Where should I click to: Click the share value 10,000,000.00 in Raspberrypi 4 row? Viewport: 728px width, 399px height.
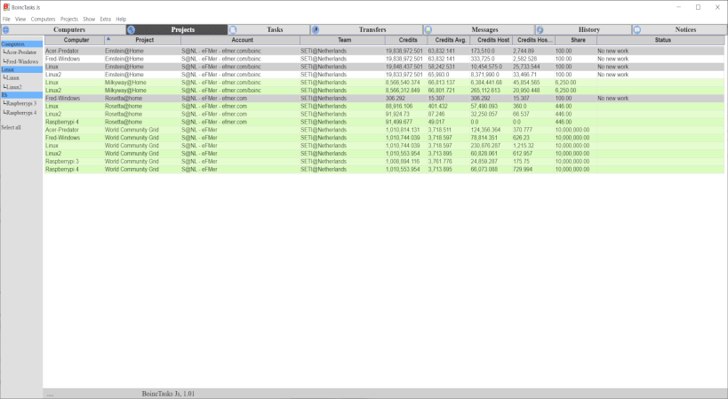click(572, 170)
